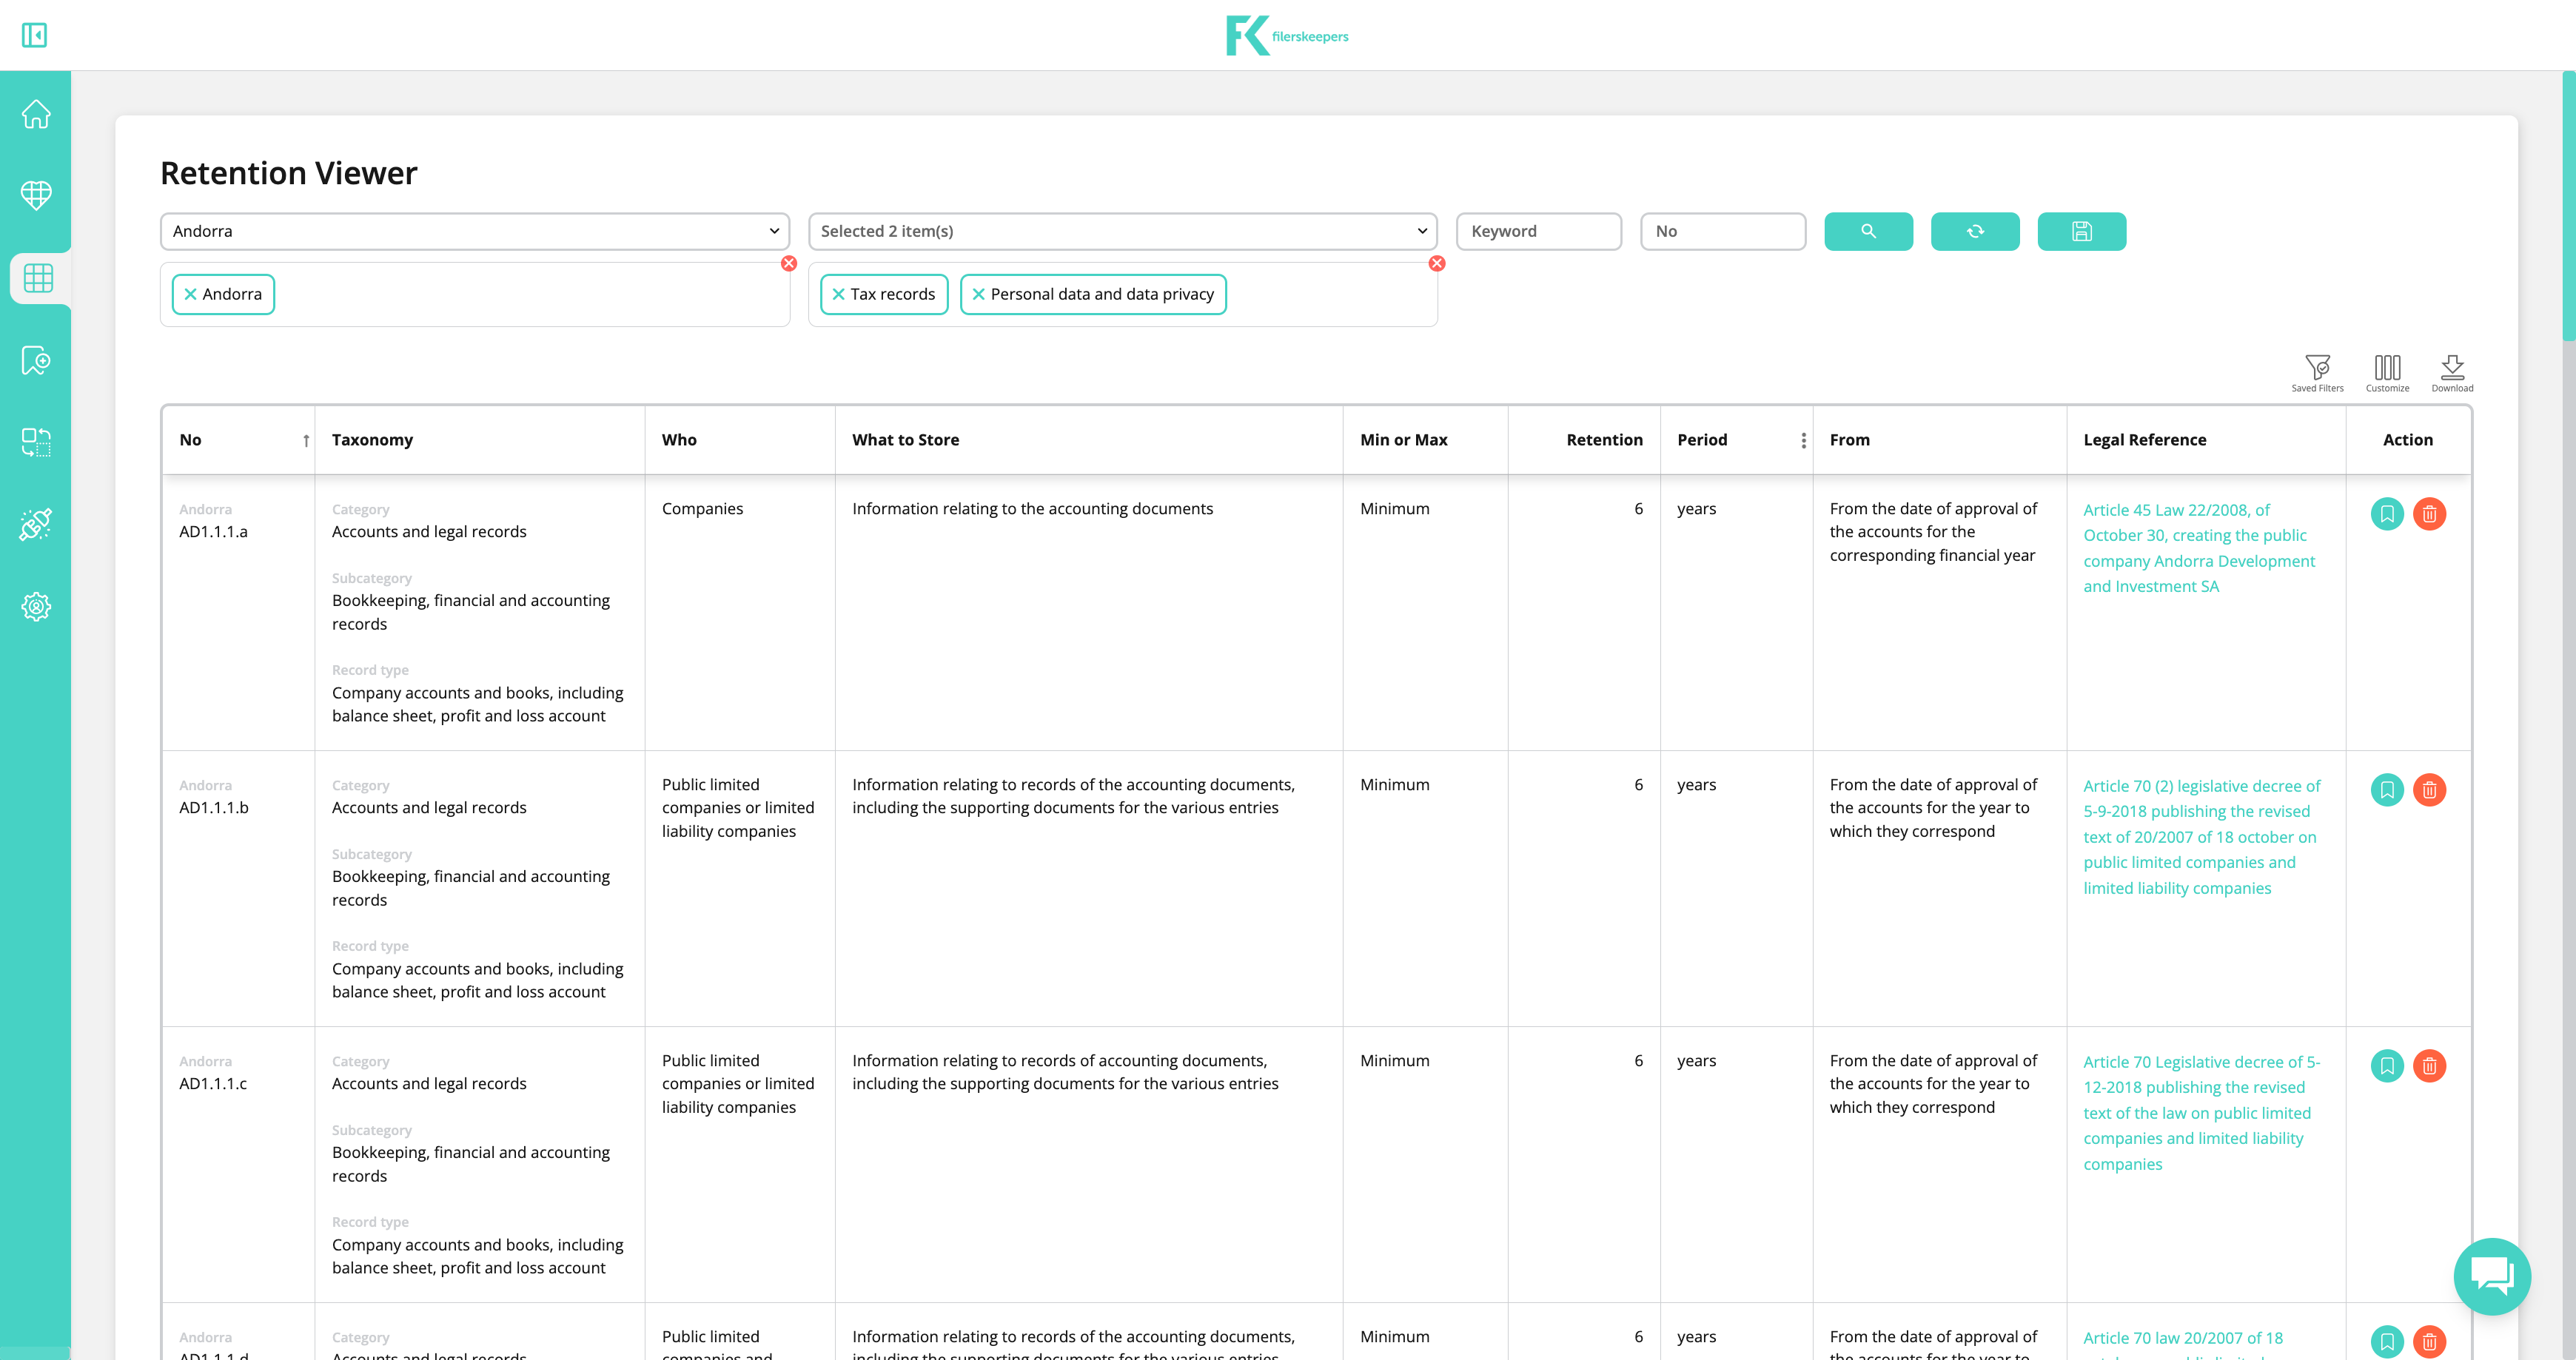2576x1360 pixels.
Task: Click the teal search button
Action: (1868, 231)
